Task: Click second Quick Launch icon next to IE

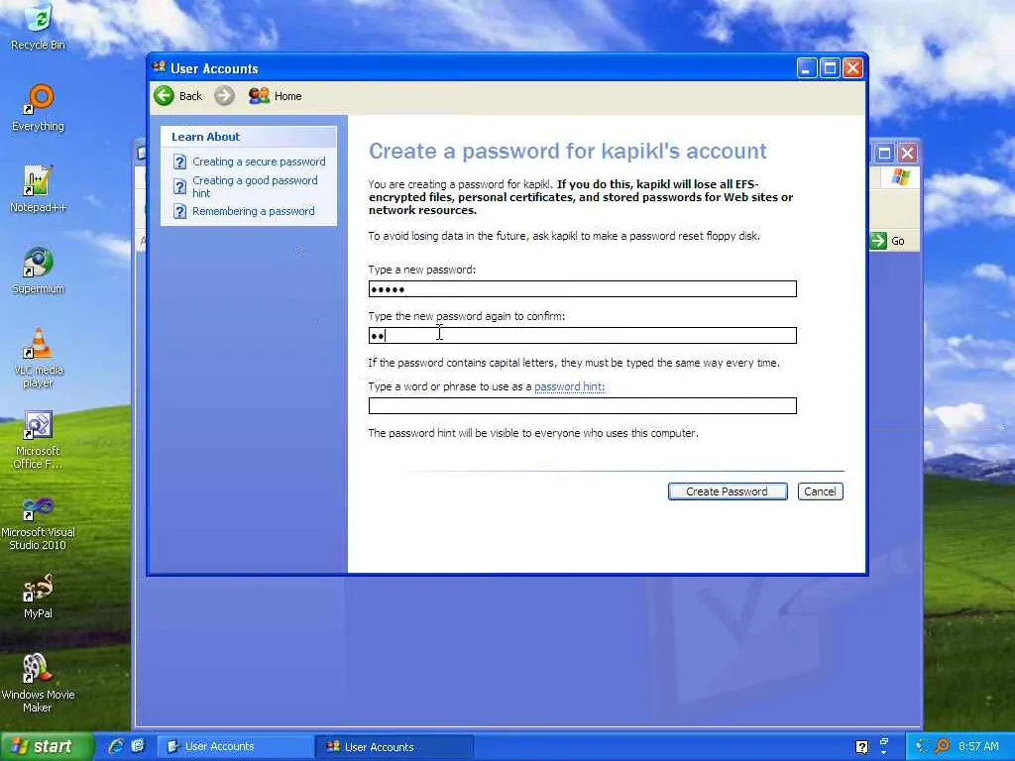Action: click(138, 746)
